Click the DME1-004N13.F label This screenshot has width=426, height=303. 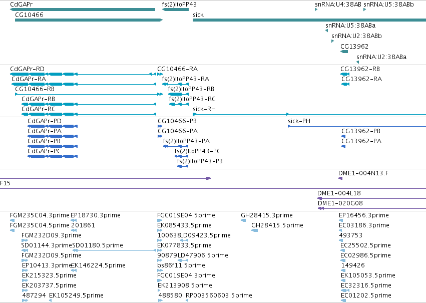[363, 173]
